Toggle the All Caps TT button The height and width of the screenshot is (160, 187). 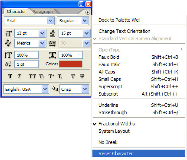click(32, 77)
